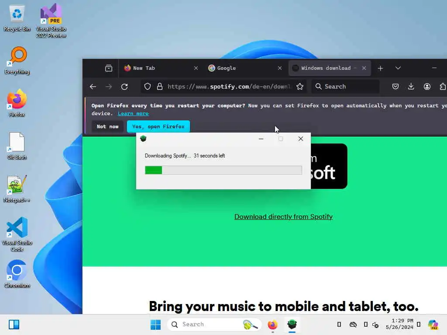Click the Microsoft Store badge
The height and width of the screenshot is (335, 447).
pos(329,166)
